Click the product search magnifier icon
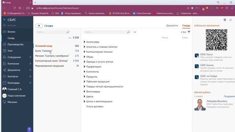 pos(129,32)
